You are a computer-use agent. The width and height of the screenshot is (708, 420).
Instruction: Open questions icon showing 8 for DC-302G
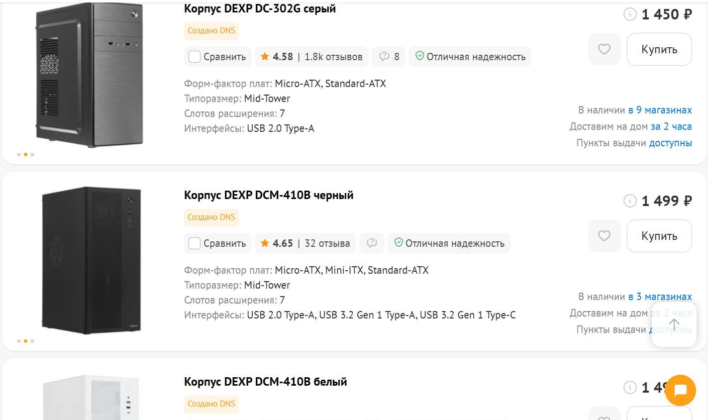point(389,57)
